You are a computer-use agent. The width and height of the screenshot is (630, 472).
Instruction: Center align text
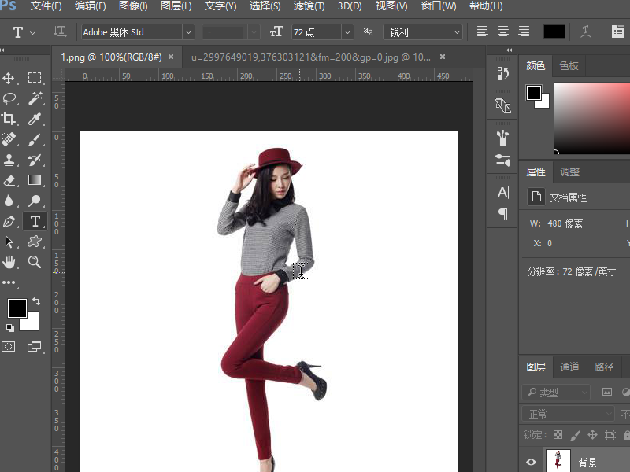pyautogui.click(x=503, y=31)
